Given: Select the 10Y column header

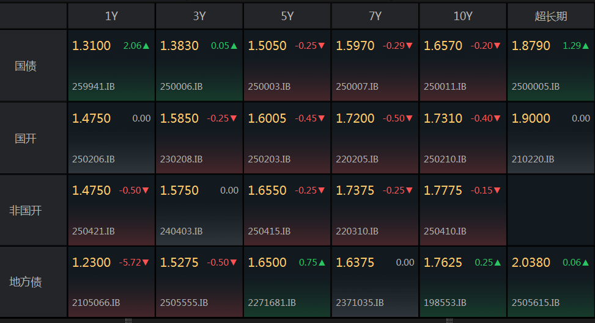Looking at the screenshot, I should 463,16.
